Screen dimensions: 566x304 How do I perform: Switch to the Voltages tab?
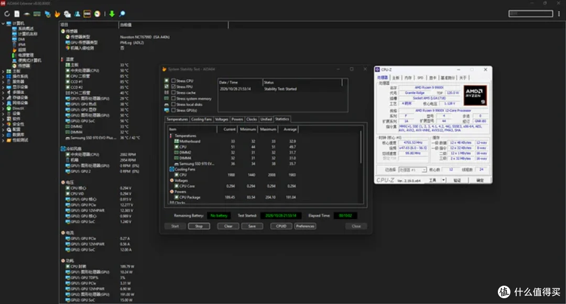coord(222,119)
